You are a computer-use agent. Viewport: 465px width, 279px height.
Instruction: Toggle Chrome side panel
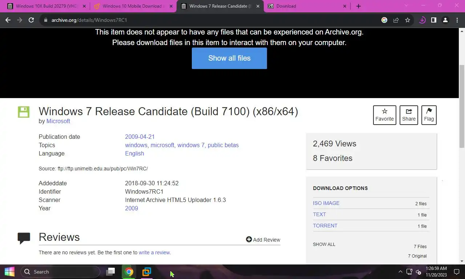coord(433,20)
